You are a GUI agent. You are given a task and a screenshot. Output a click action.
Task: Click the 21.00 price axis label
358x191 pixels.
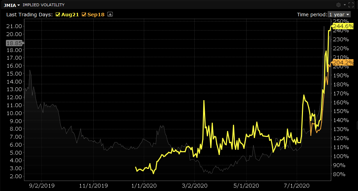click(14, 26)
